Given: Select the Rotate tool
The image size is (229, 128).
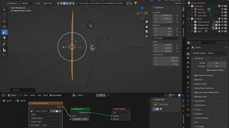Looking at the screenshot, I should (4, 27).
